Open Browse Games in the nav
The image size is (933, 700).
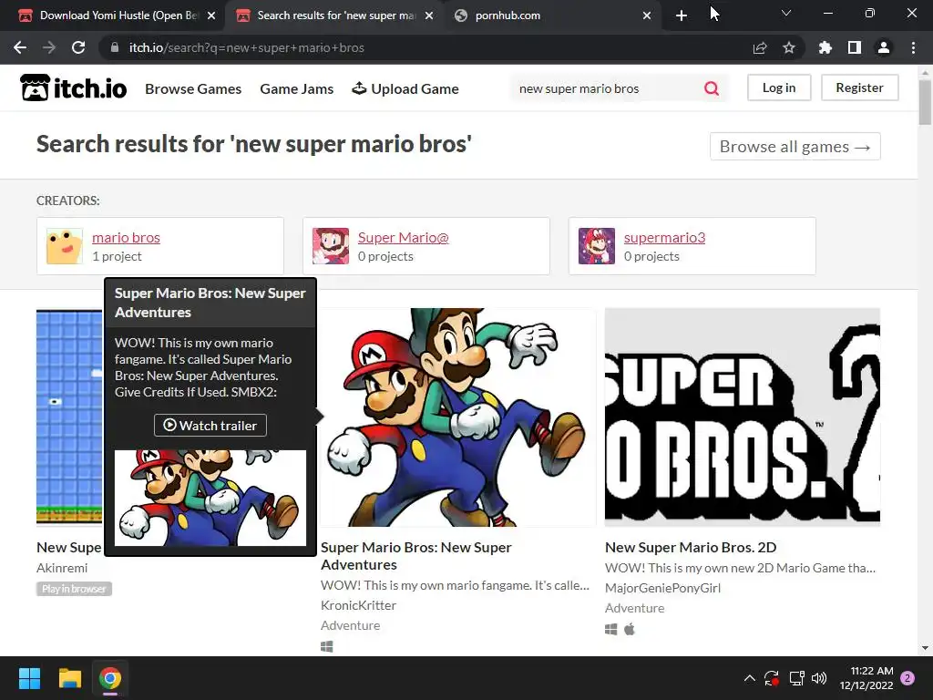(193, 88)
